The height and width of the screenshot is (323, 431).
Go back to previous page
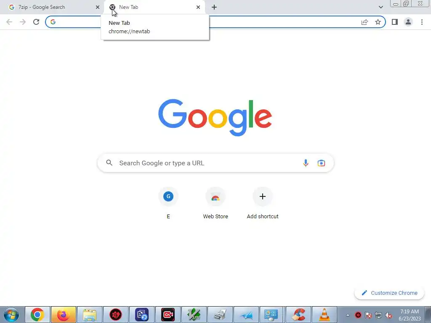9,22
